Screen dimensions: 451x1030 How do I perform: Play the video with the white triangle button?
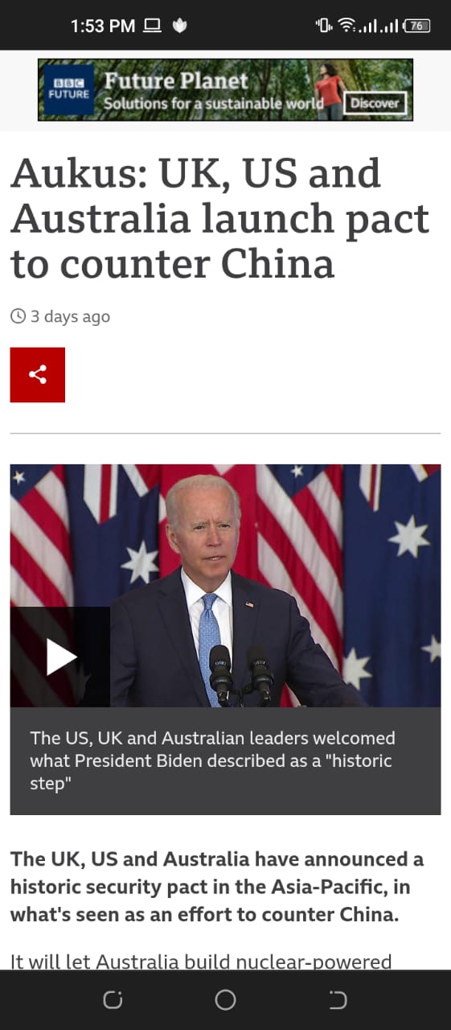coord(60,657)
